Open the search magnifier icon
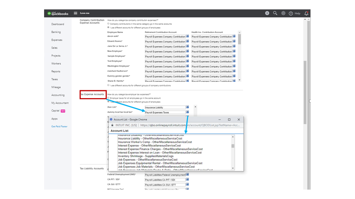The image size is (355, 199). pyautogui.click(x=275, y=13)
